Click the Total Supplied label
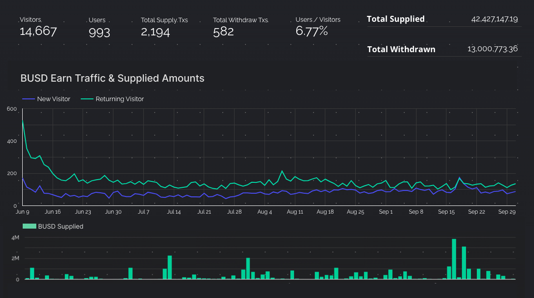Viewport: 534px width, 298px height. 396,19
